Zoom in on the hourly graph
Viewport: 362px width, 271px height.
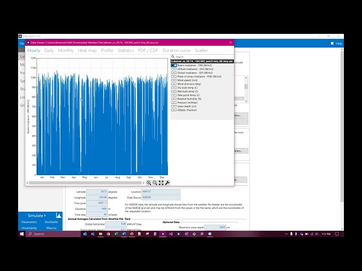pyautogui.click(x=149, y=183)
